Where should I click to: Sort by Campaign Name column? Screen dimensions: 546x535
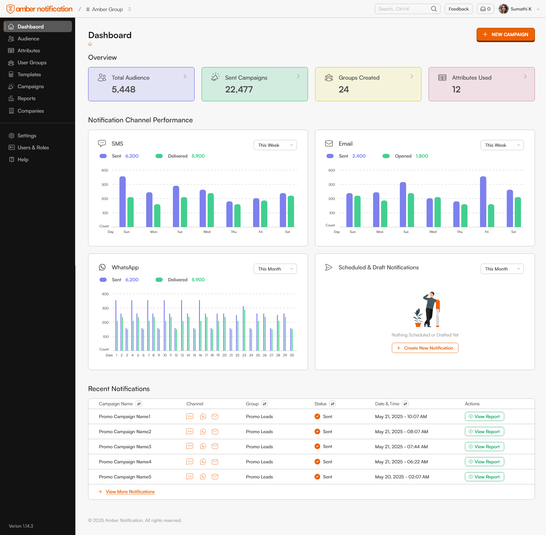click(x=139, y=404)
